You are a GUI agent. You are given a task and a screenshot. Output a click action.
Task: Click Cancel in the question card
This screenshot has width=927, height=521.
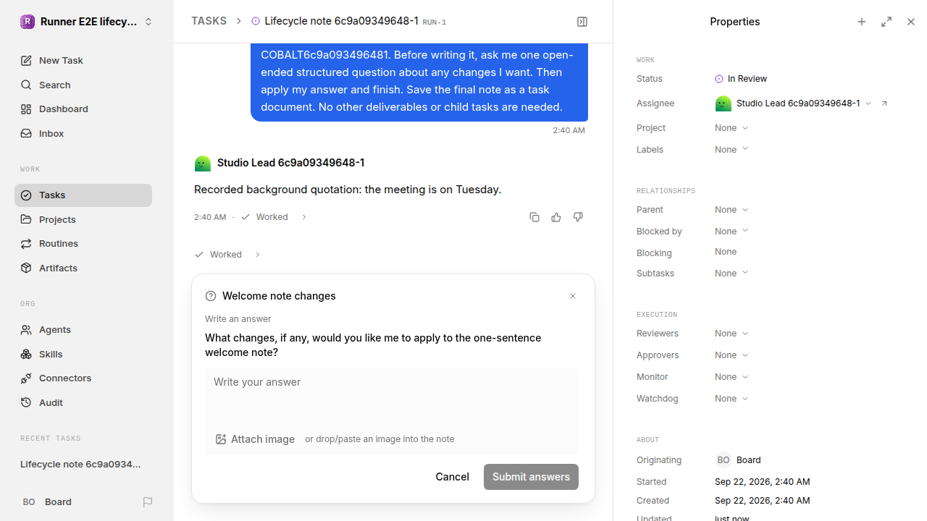click(452, 477)
